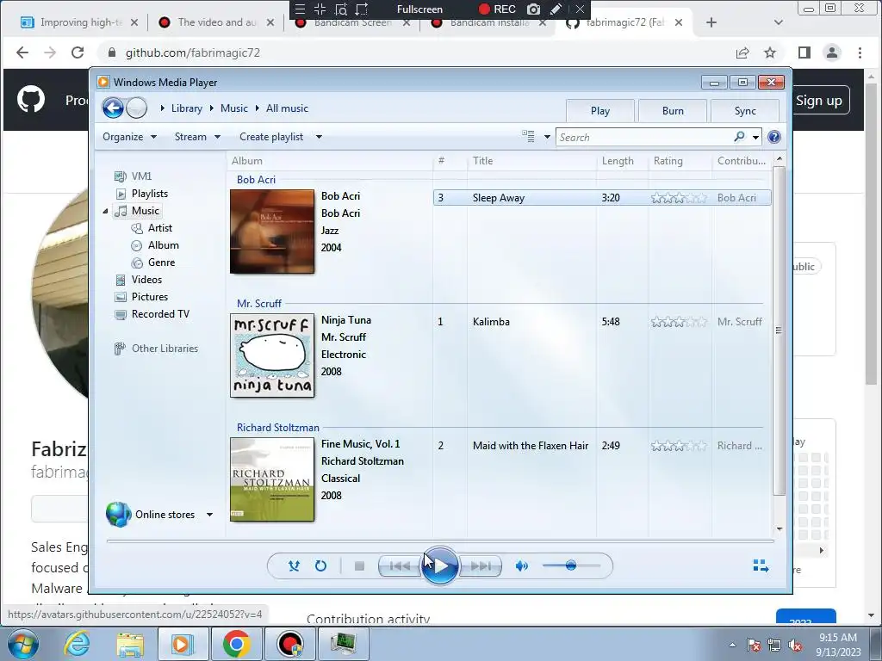Select Artist under Music
882x661 pixels.
[159, 227]
